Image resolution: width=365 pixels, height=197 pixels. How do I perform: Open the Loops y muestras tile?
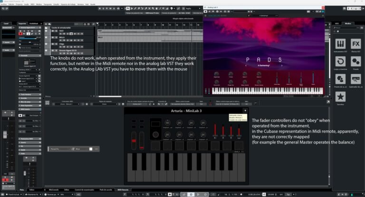(340, 62)
